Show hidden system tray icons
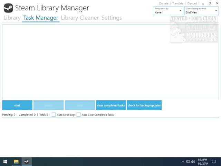This screenshot has height=166, width=221. 183,162
